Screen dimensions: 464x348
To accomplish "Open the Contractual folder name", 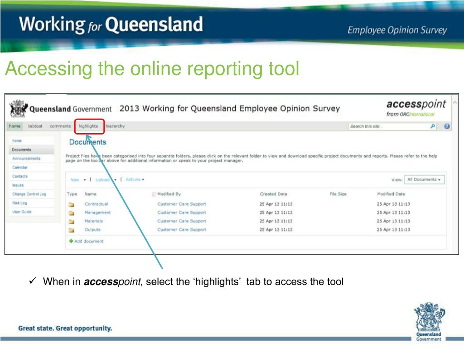I will [96, 204].
